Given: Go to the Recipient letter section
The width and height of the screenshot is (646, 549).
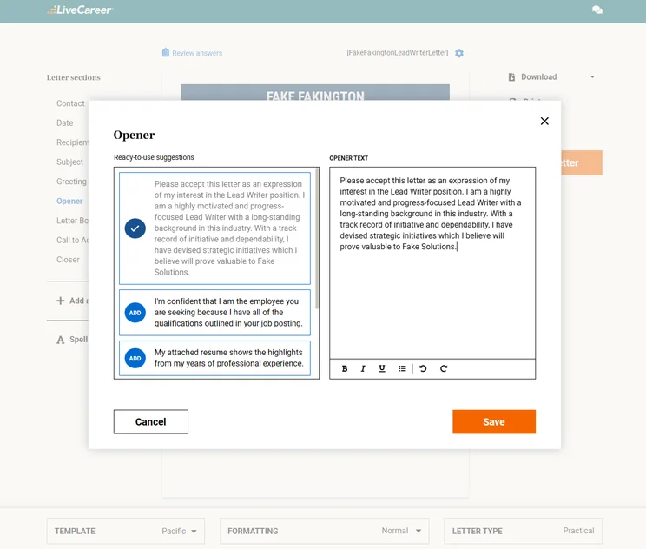Looking at the screenshot, I should tap(73, 142).
